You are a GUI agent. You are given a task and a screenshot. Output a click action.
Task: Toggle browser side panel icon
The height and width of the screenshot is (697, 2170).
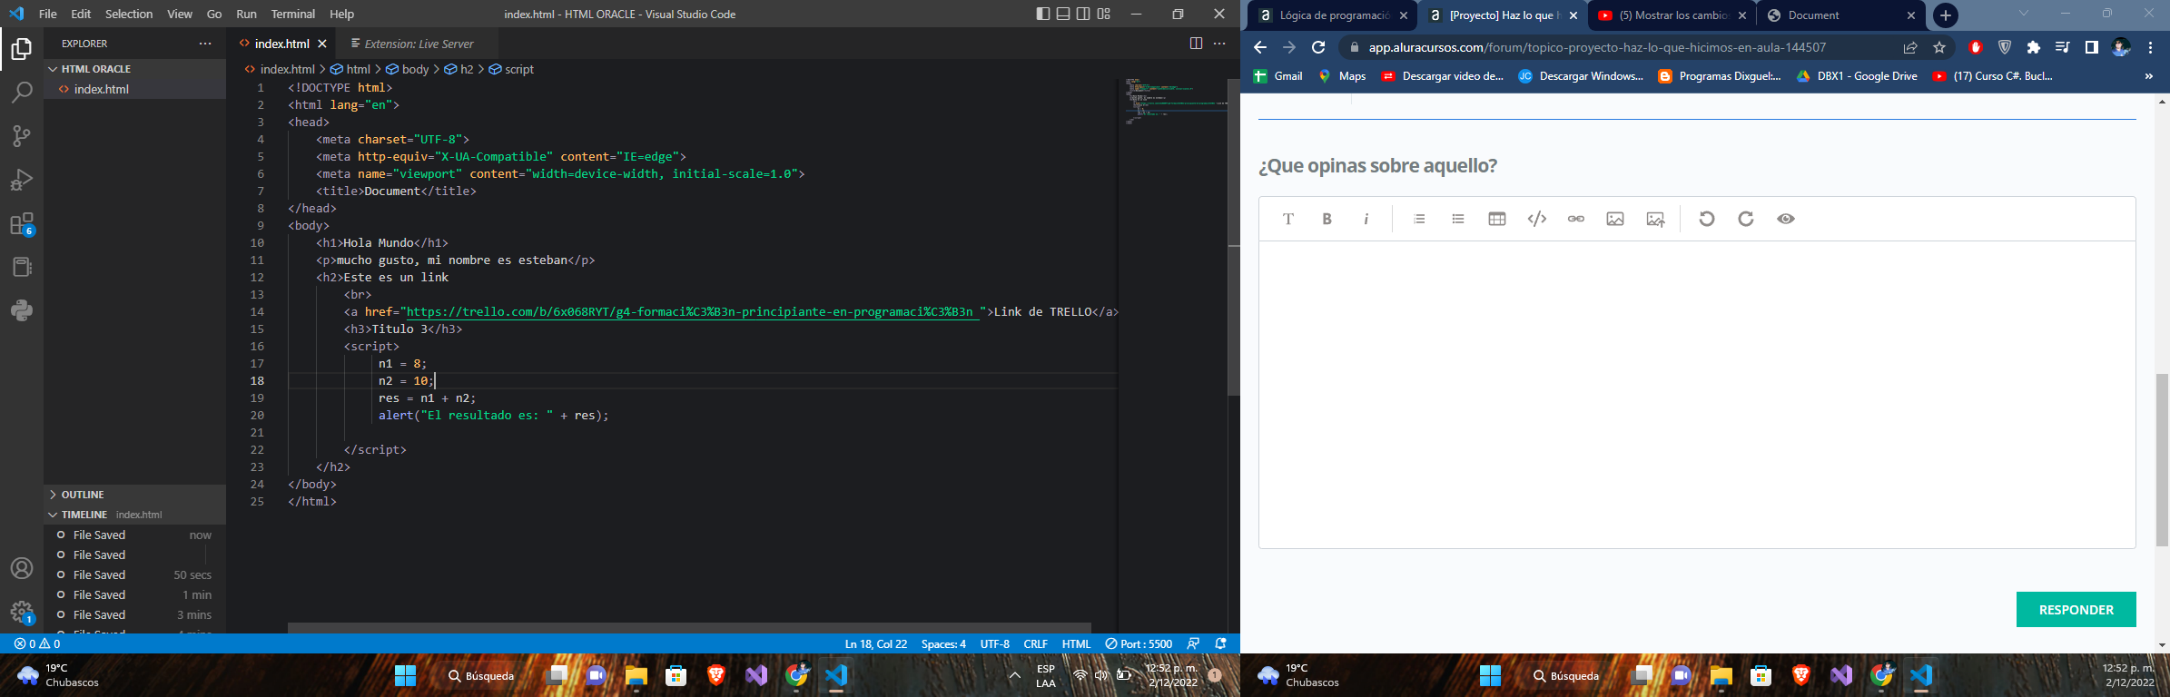(x=2092, y=47)
